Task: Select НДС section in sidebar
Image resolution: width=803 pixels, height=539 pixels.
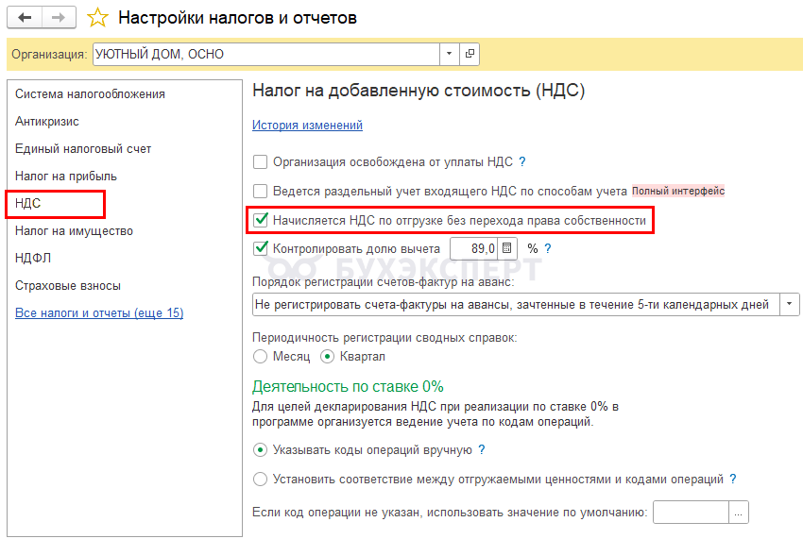Action: click(27, 203)
